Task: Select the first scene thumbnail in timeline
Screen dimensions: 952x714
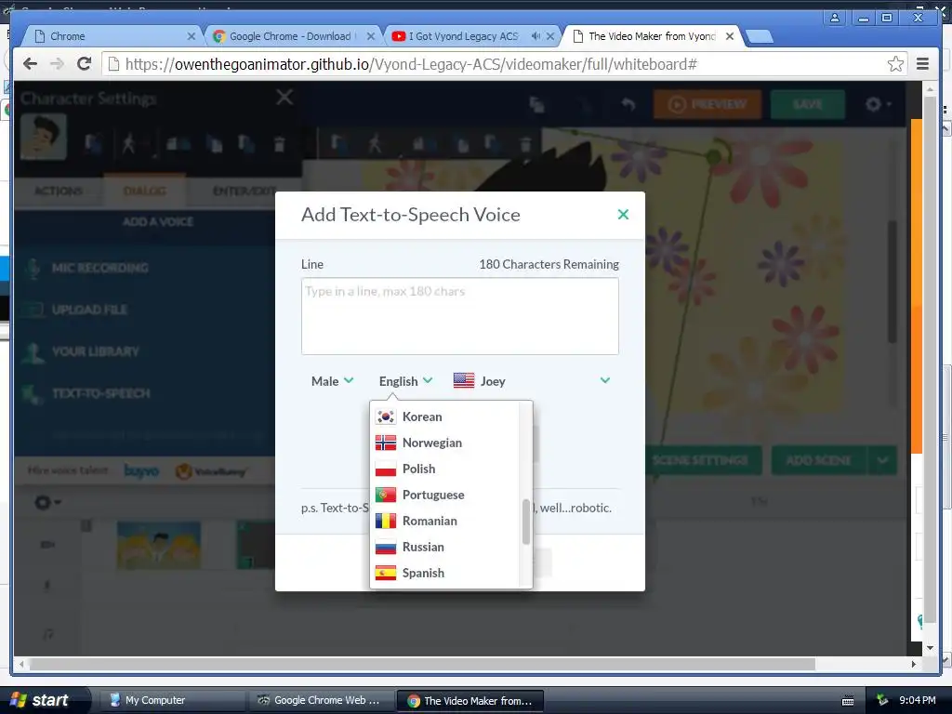Action: [159, 545]
